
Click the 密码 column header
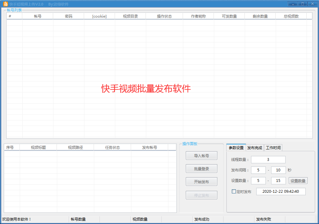pyautogui.click(x=69, y=16)
